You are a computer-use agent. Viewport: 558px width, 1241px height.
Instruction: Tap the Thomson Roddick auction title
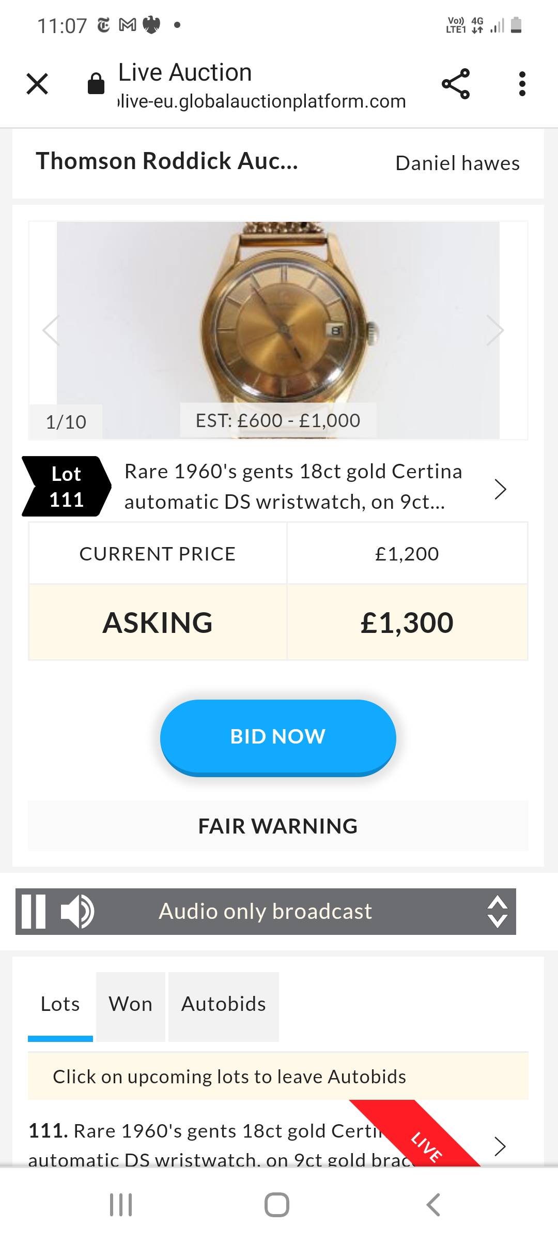167,161
